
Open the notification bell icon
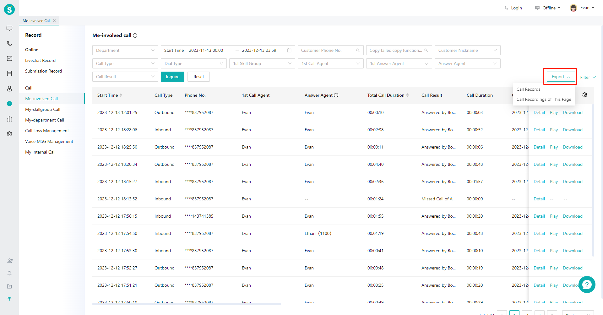coord(9,273)
